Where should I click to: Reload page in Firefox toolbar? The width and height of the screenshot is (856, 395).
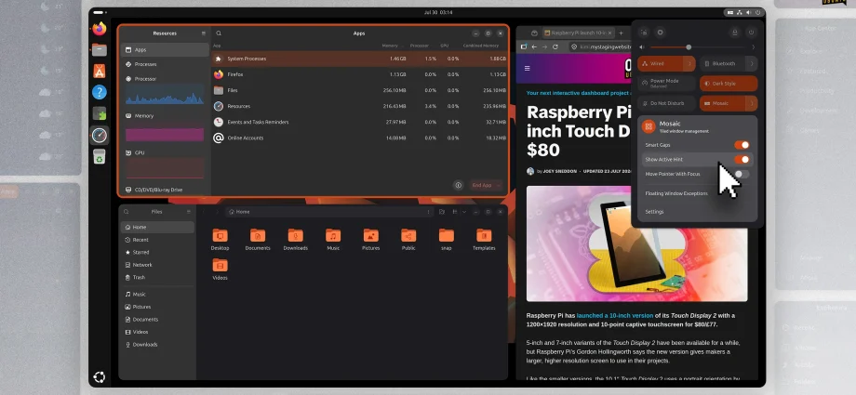click(x=555, y=46)
